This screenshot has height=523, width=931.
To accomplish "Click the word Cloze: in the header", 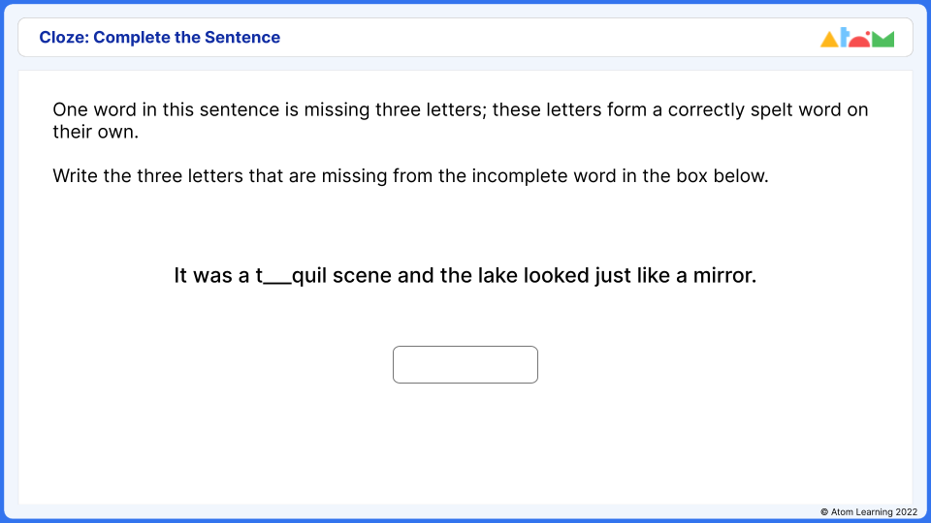I will [x=64, y=38].
